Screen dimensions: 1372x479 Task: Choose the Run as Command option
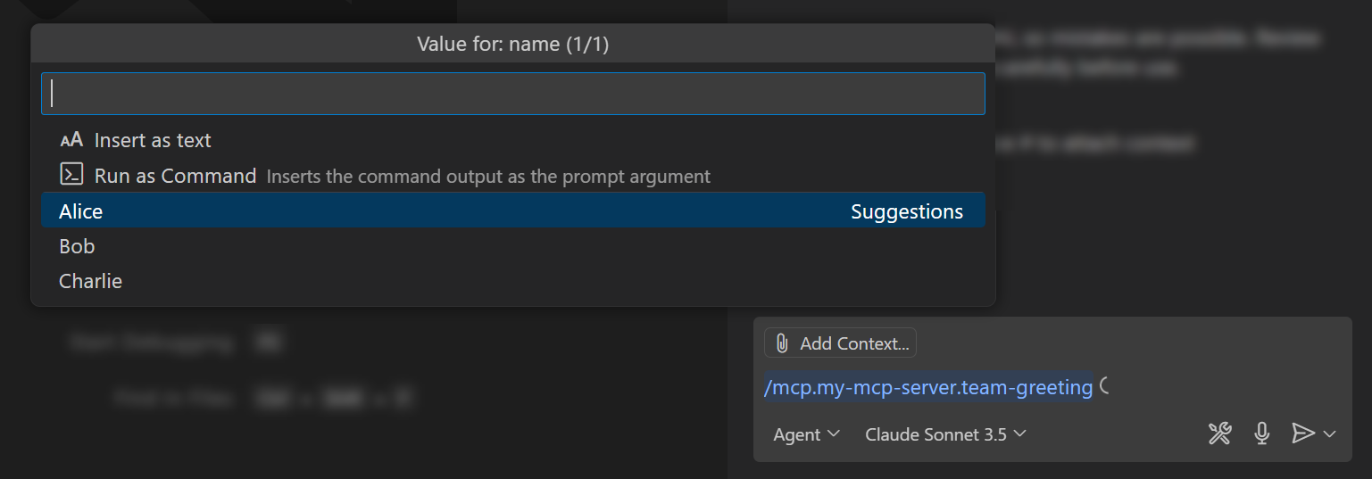175,176
